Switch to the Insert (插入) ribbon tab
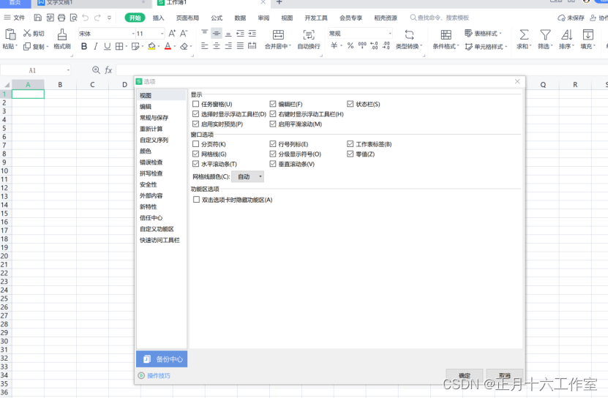Viewport: 608px width, 398px height. pos(158,18)
